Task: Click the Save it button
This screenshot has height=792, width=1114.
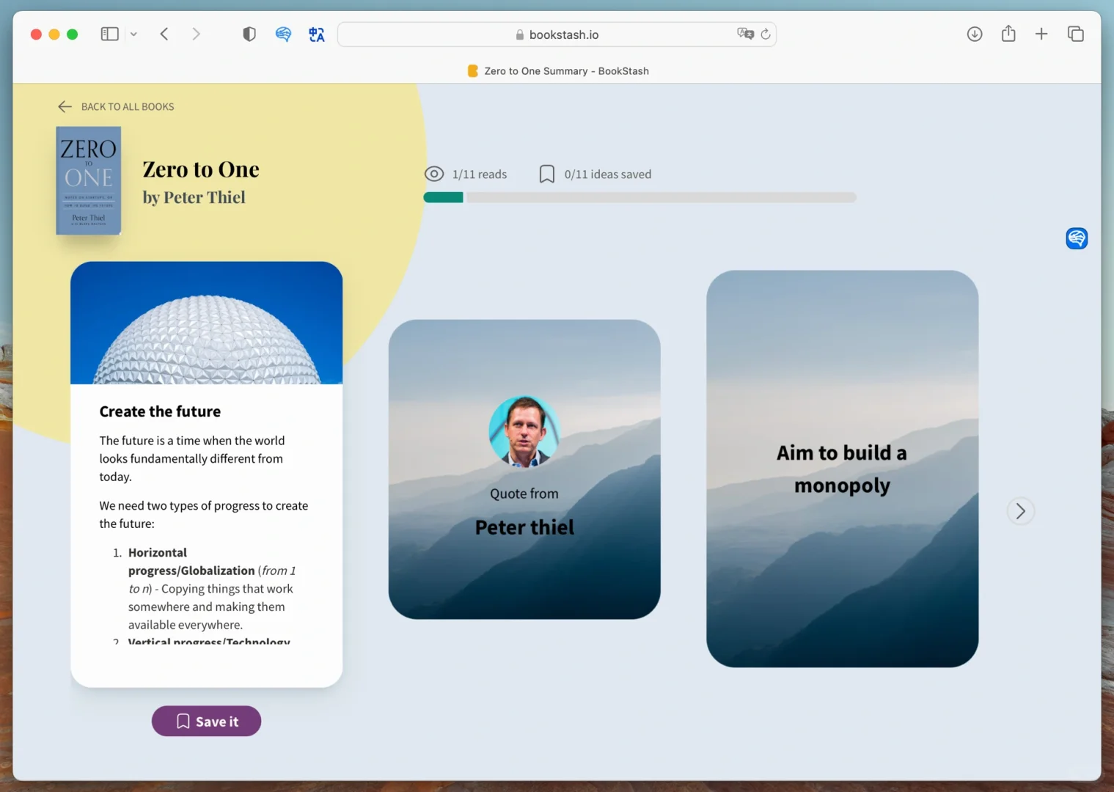Action: 207,721
